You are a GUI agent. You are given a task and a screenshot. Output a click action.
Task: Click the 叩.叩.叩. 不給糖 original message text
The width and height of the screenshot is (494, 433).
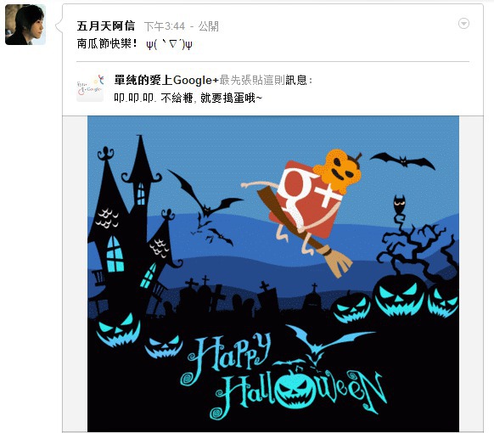click(x=188, y=98)
